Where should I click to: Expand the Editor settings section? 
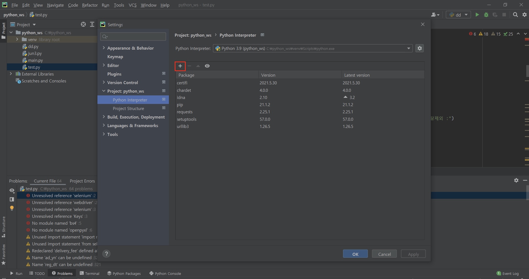pyautogui.click(x=104, y=65)
